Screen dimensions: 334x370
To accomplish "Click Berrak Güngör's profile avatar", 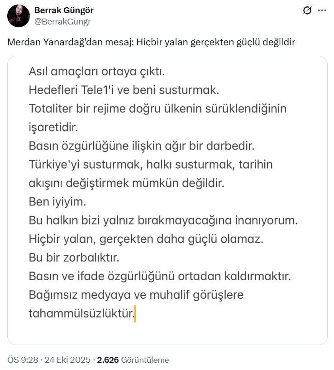I will 19,16.
